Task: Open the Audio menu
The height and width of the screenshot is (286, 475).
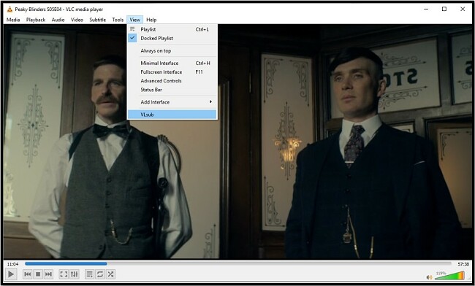Action: coord(58,20)
